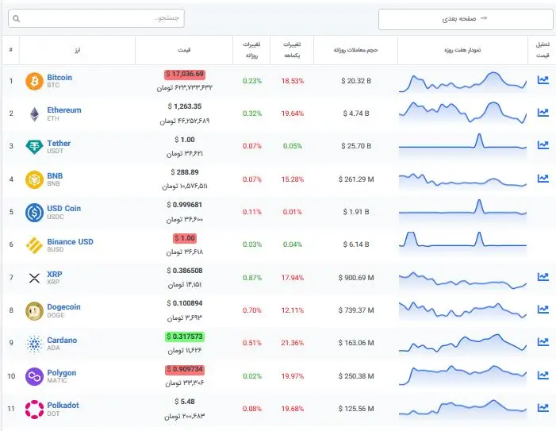Sort by the price (قیمت) column header
This screenshot has height=431, width=556.
point(184,50)
